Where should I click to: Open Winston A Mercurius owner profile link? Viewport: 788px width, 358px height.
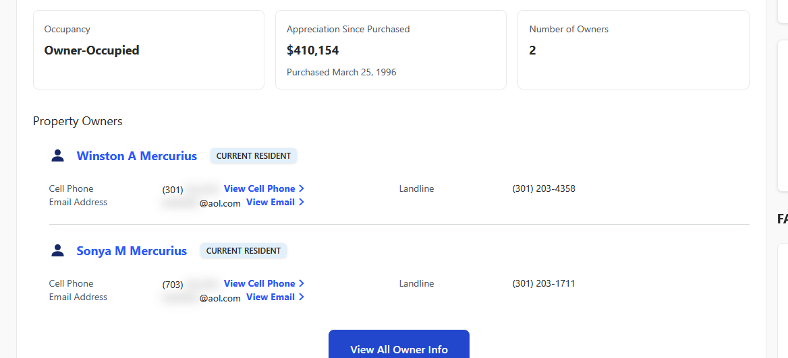pyautogui.click(x=137, y=156)
